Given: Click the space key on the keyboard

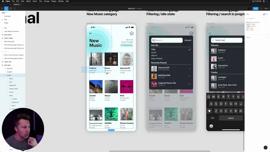Looking at the screenshot, I should click(231, 118).
